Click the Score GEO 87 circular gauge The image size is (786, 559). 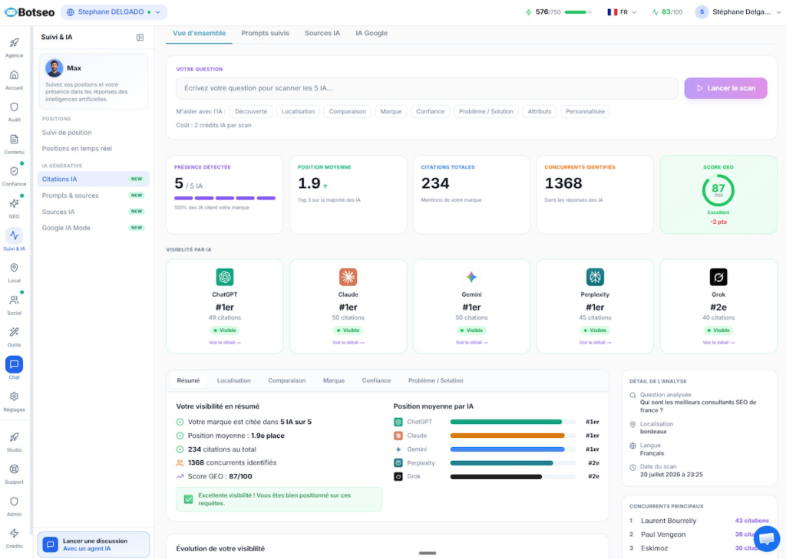(718, 190)
